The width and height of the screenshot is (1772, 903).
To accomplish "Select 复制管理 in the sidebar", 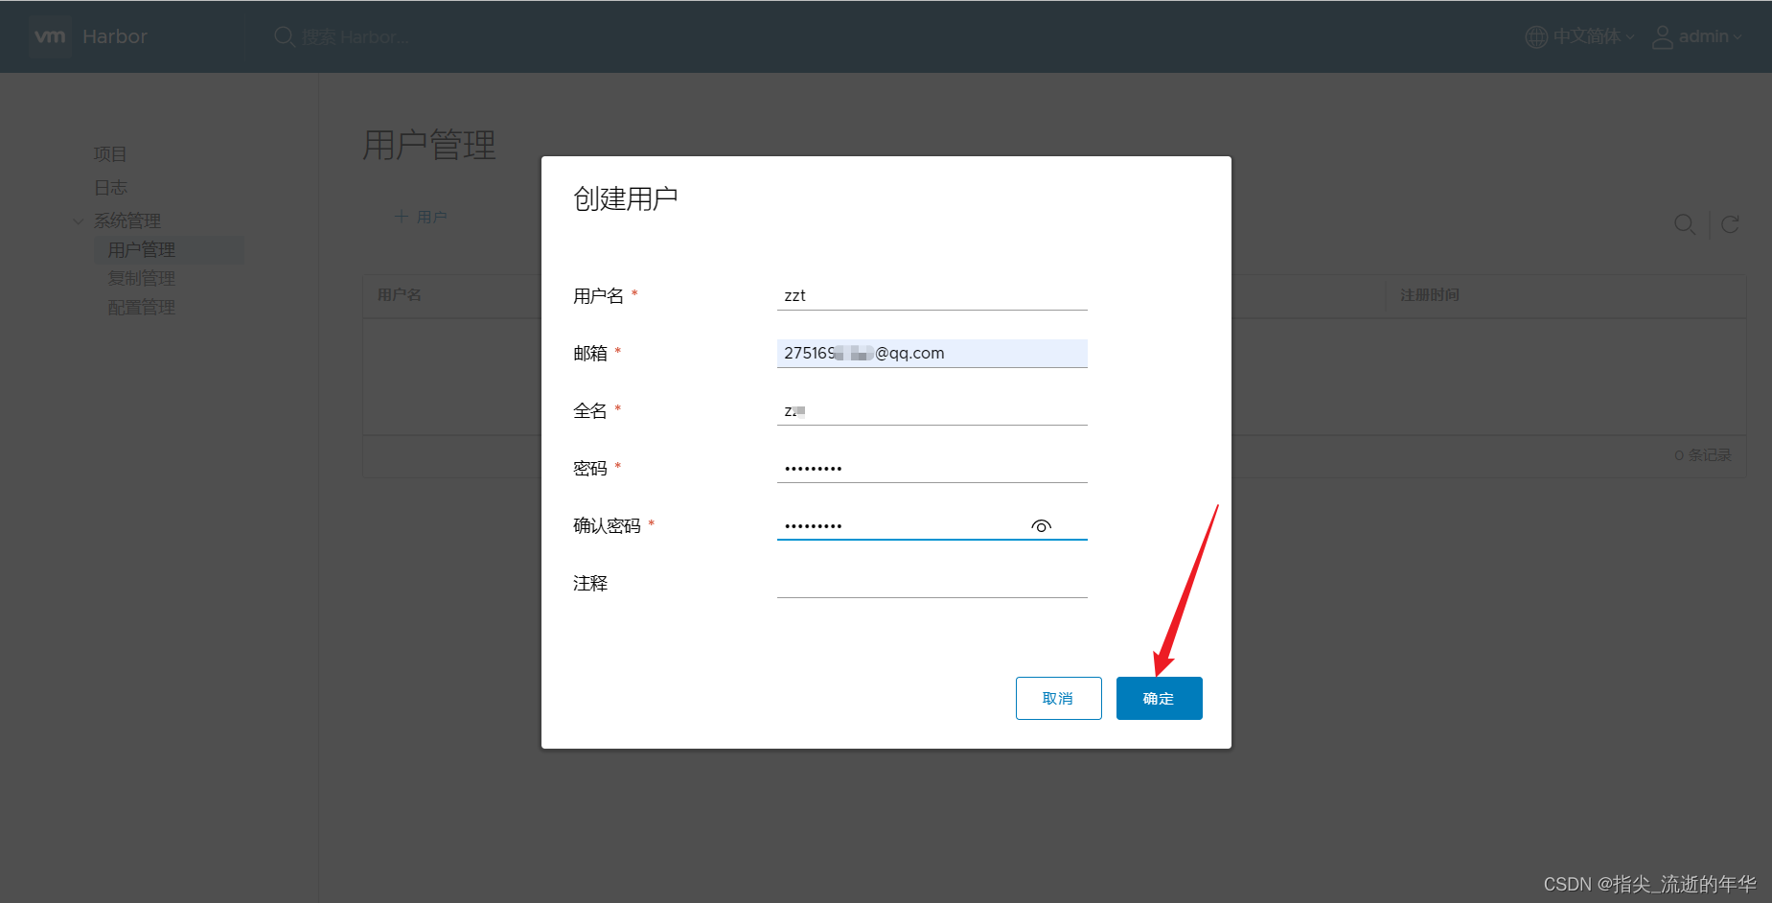I will coord(142,279).
